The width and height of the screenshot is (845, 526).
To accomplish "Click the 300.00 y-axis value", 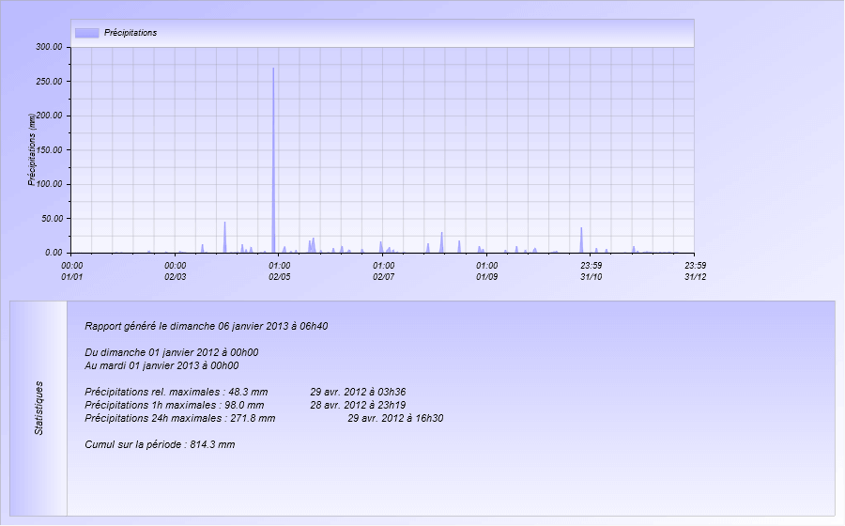I will point(49,47).
